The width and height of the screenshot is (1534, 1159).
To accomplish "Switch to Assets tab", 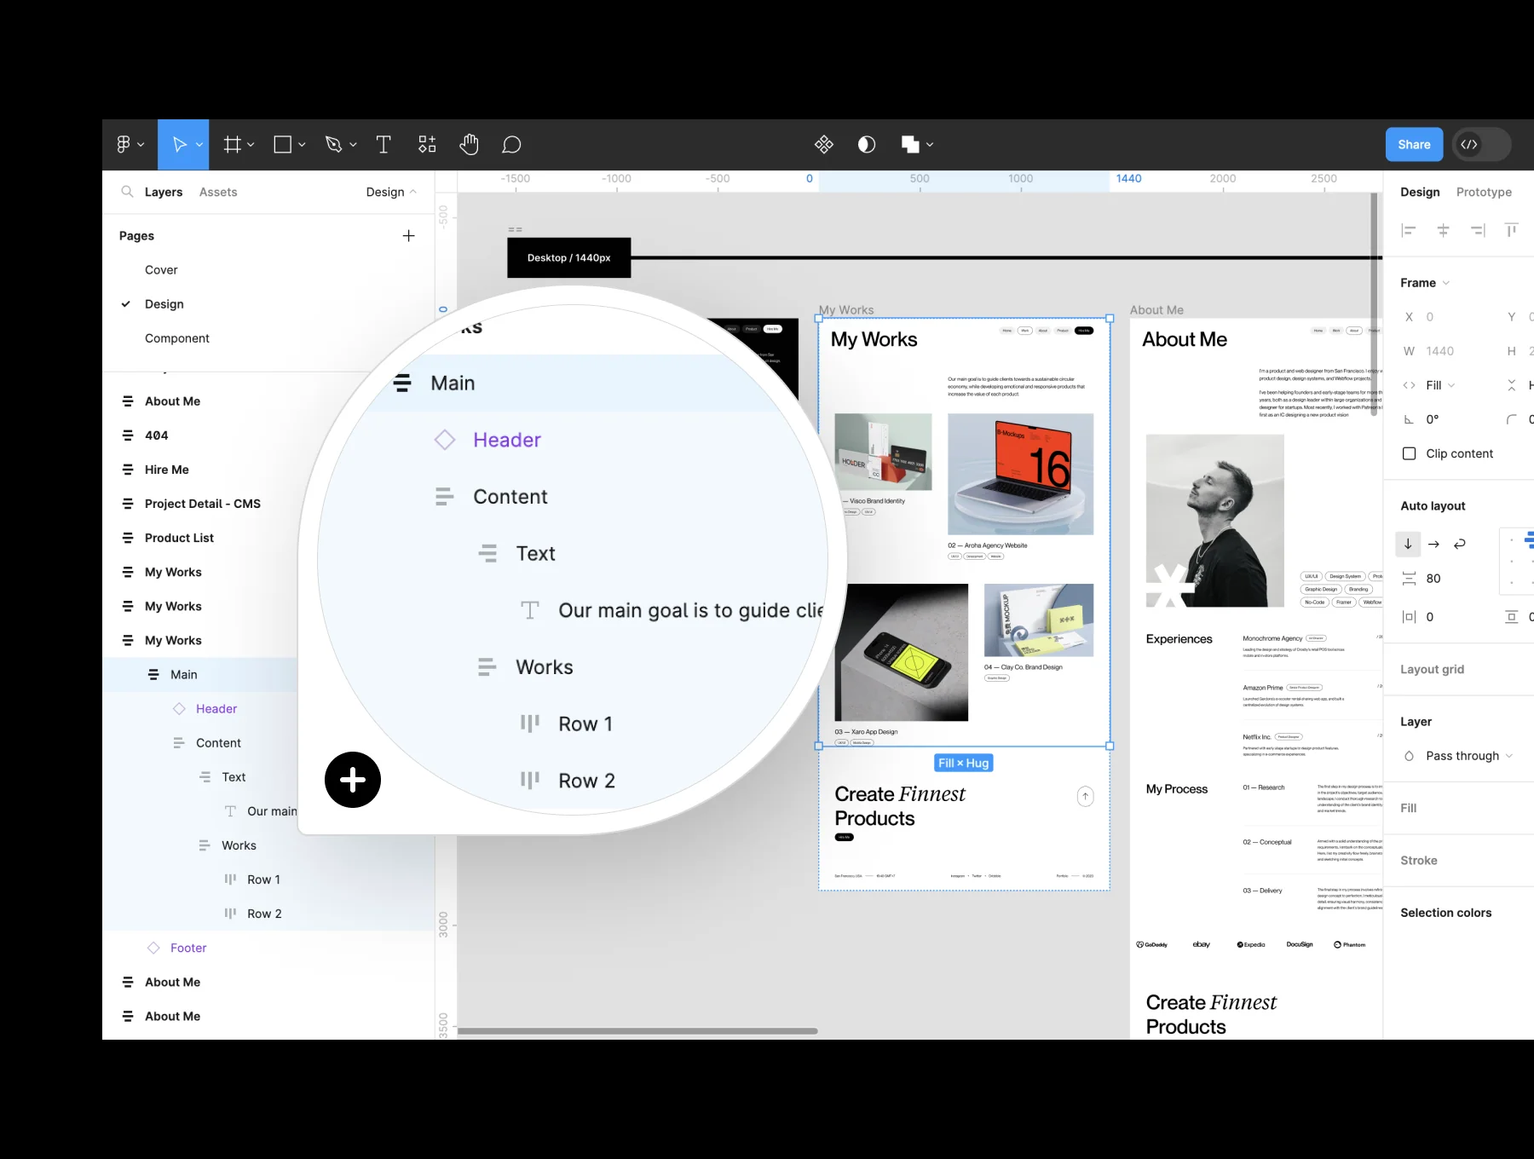I will [218, 192].
